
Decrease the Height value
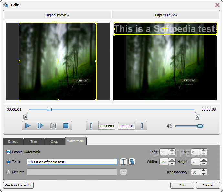click(x=204, y=164)
